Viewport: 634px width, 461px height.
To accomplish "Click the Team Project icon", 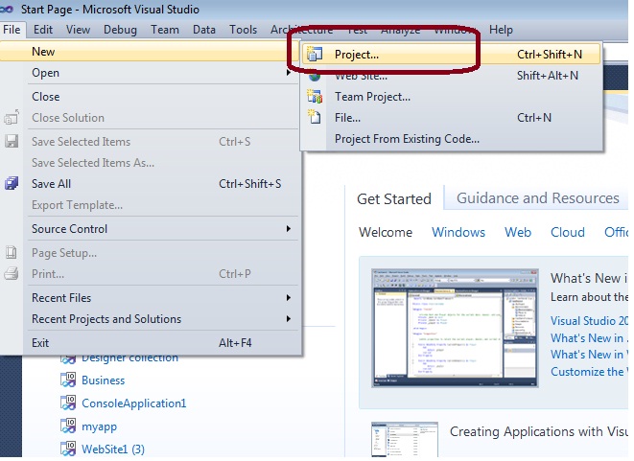I will click(315, 97).
